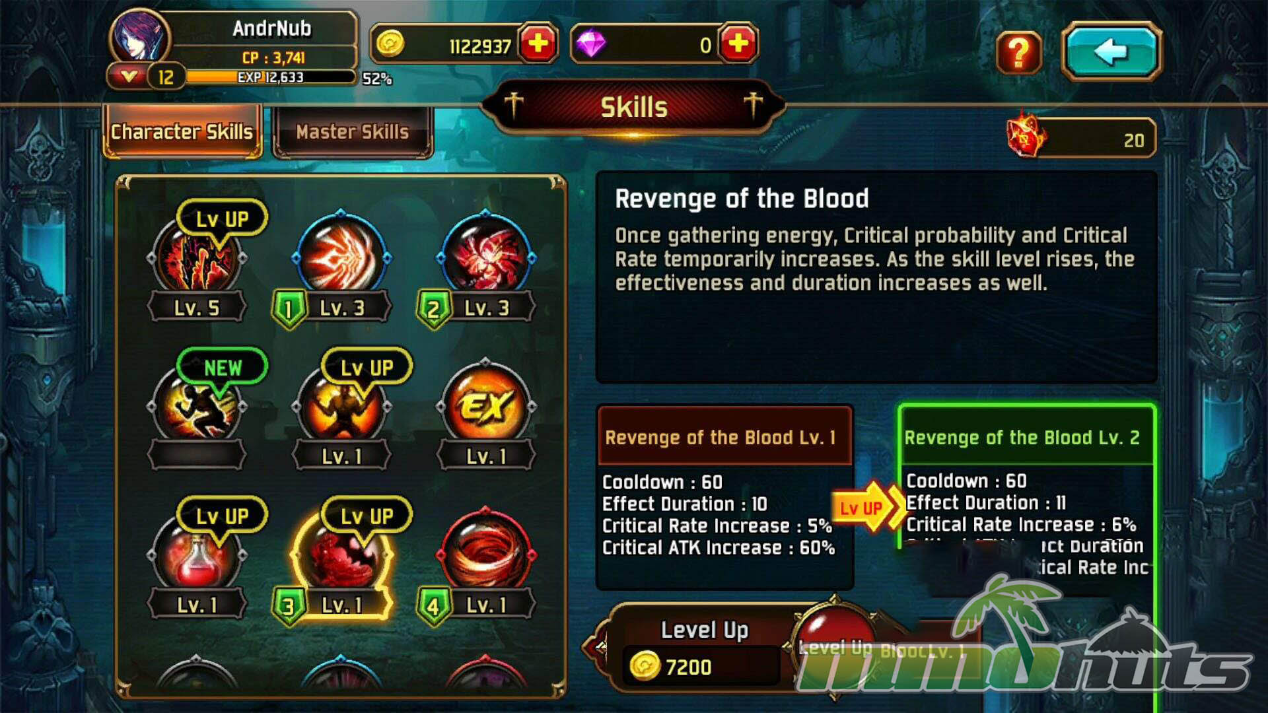The image size is (1268, 713).
Task: Select the highlighted slot 3 Revenge of Blood skill
Action: point(341,555)
